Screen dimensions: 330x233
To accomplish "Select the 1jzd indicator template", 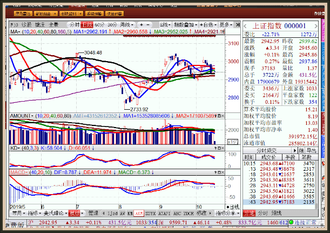I will 112,214.
